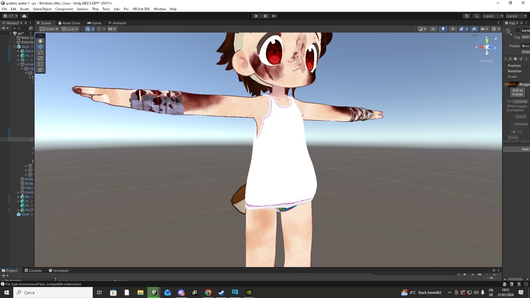Select the Hand view tool
The width and height of the screenshot is (530, 298).
(40, 40)
